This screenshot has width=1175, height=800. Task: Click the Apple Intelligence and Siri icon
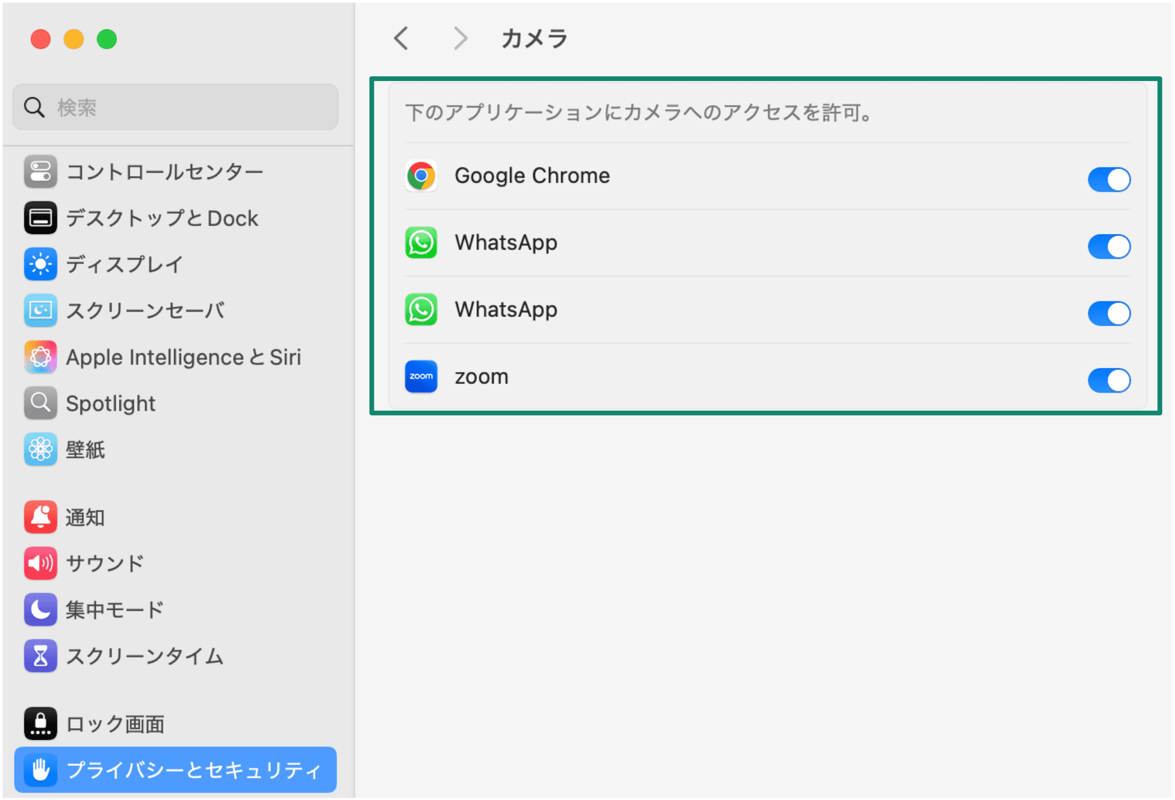click(40, 357)
